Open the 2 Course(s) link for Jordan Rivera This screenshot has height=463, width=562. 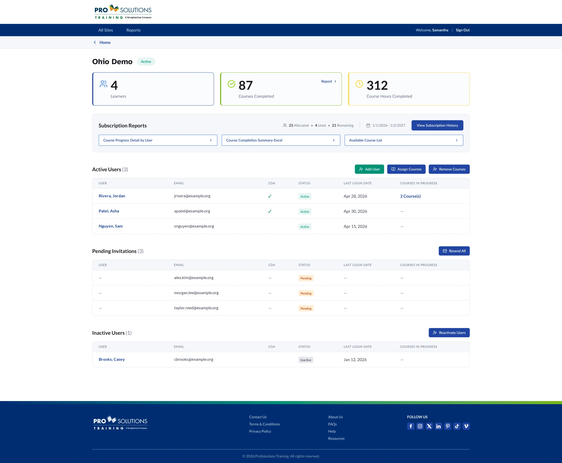click(x=410, y=196)
